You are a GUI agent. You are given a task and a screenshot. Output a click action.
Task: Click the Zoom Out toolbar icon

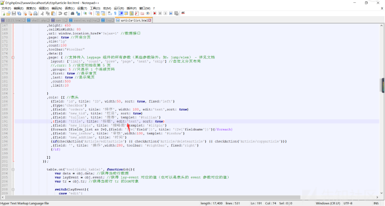pos(90,13)
